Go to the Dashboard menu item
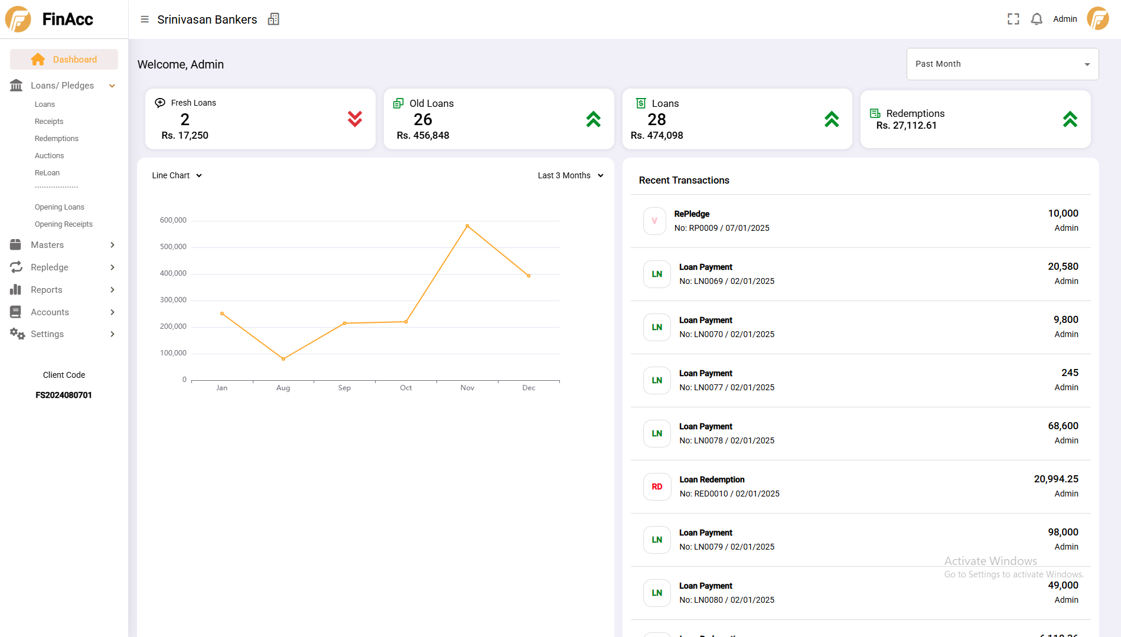Screen dimensions: 1121x637 tap(64, 60)
